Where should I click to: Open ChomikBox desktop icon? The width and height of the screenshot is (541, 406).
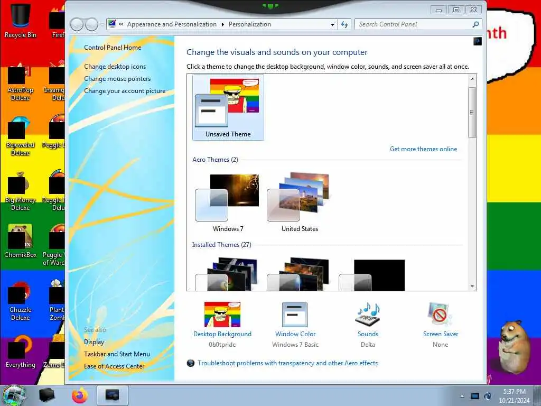(21, 241)
